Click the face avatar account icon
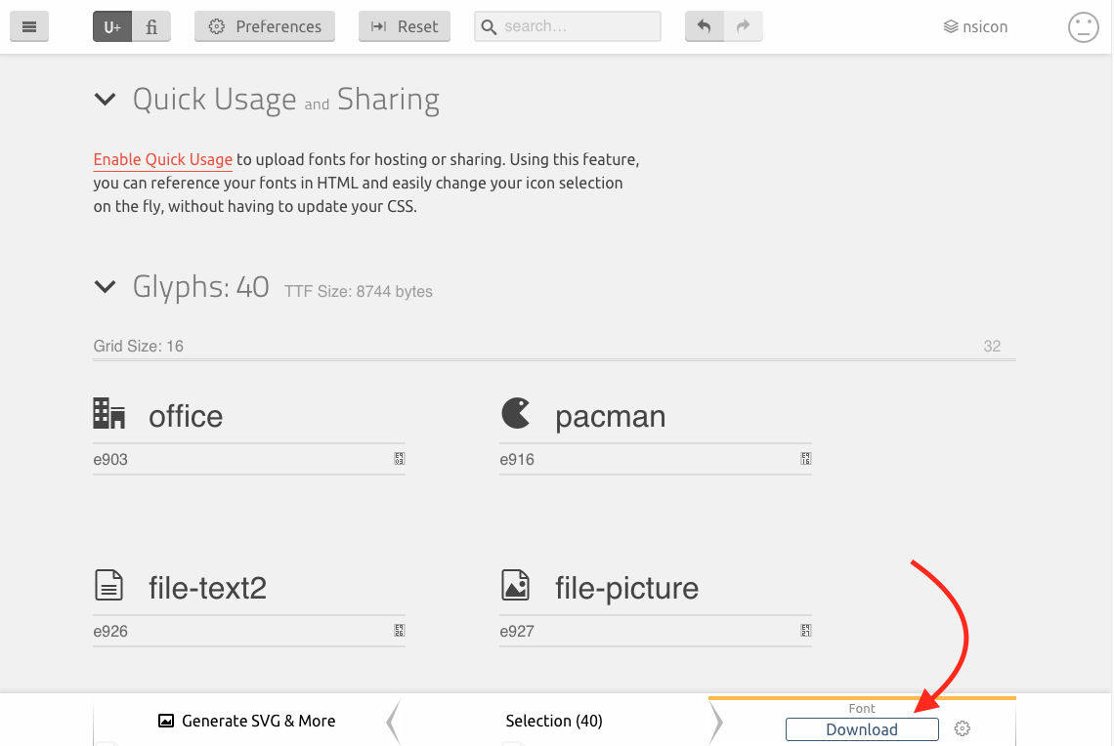 pyautogui.click(x=1083, y=27)
